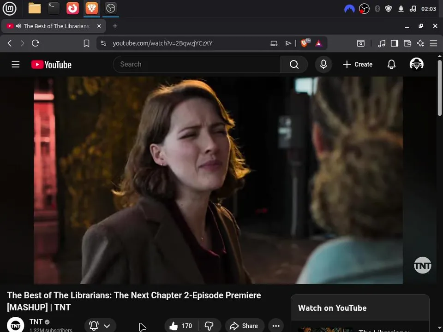
Task: Show the calendar by clicking the clock 02:03
Action: tap(429, 9)
